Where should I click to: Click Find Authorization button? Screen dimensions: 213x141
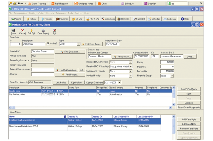[67, 70]
